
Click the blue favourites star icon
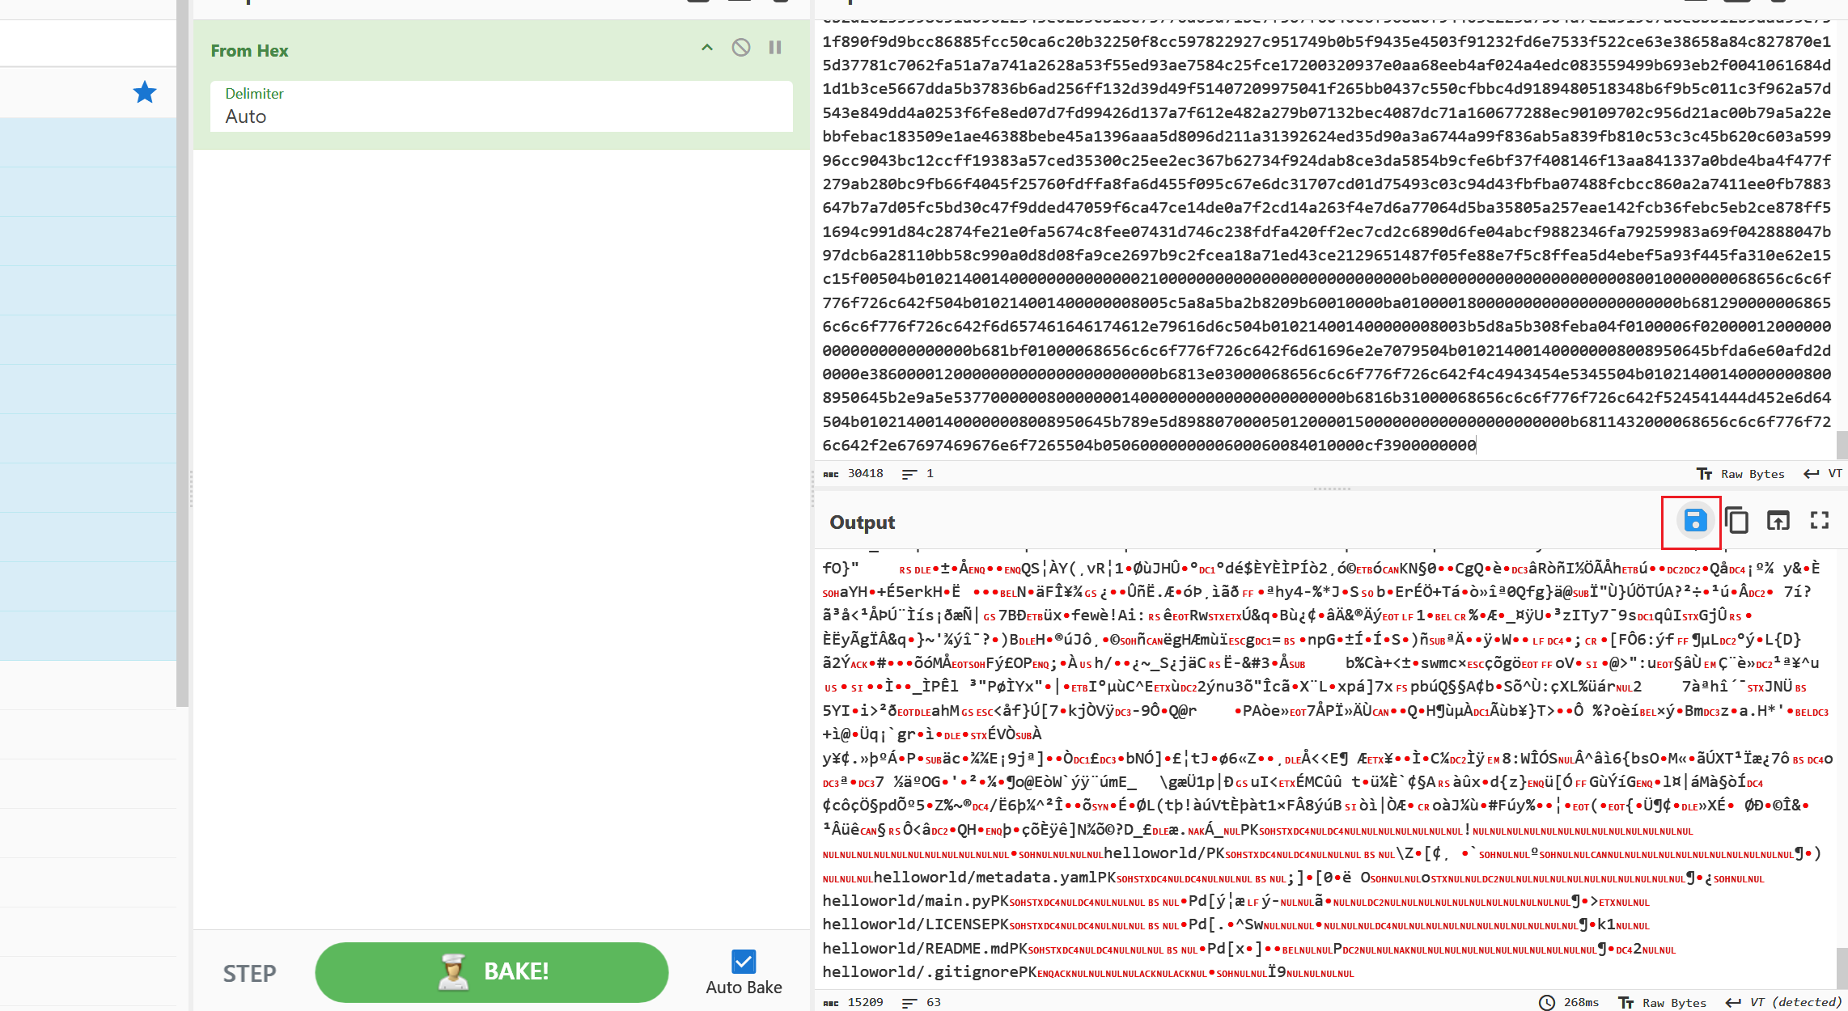click(145, 92)
